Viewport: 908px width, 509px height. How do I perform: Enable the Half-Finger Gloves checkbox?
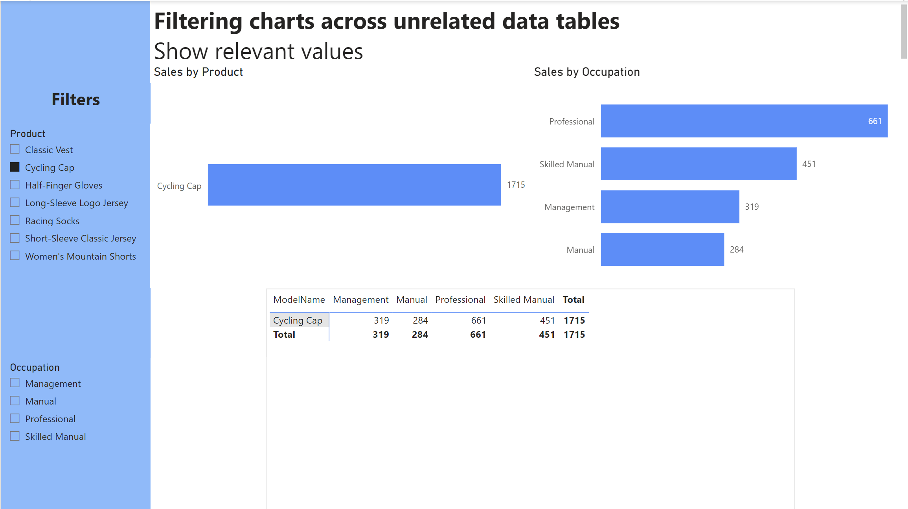[15, 185]
